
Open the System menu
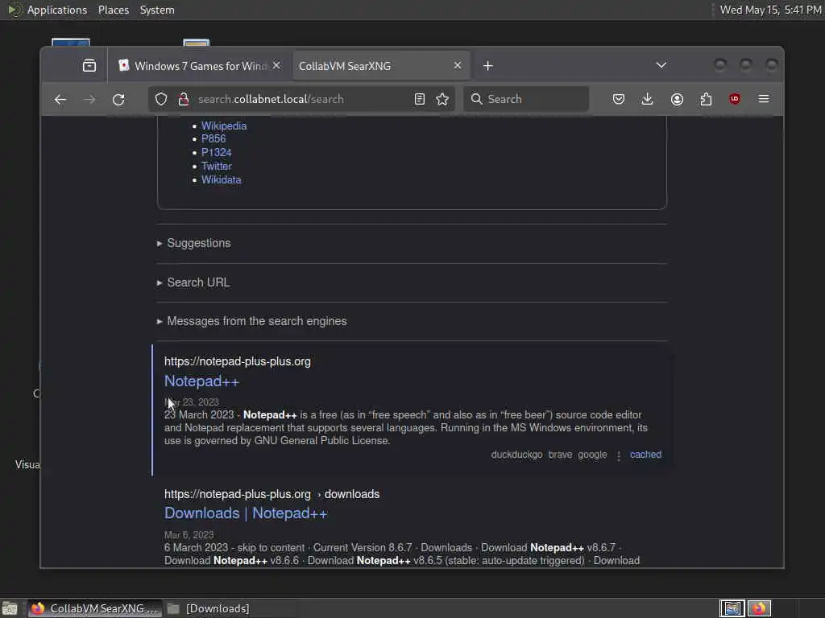point(157,10)
